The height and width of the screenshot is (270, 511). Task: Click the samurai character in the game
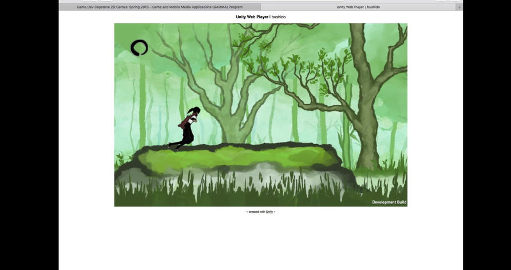(x=185, y=129)
